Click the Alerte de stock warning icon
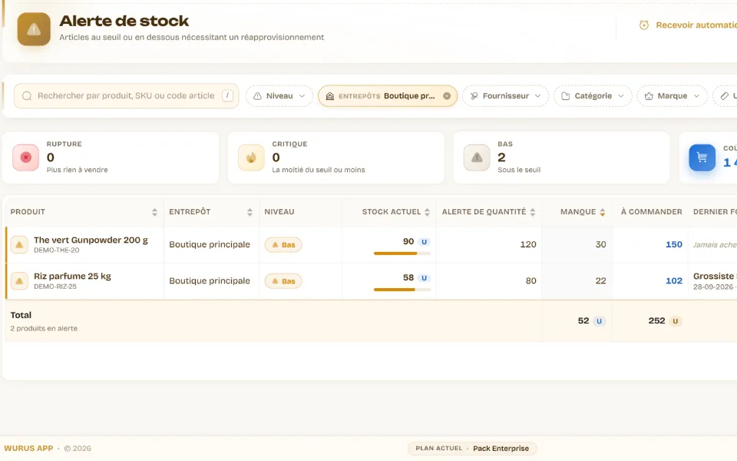The image size is (737, 461). click(34, 29)
